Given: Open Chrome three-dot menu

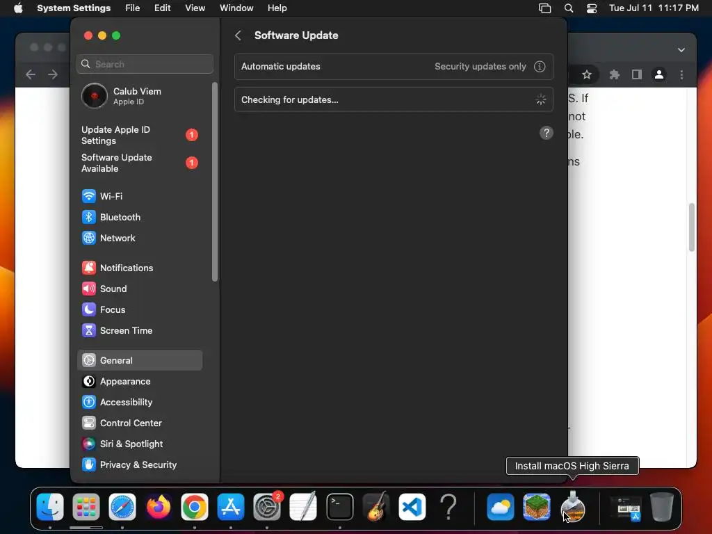Looking at the screenshot, I should (x=681, y=74).
